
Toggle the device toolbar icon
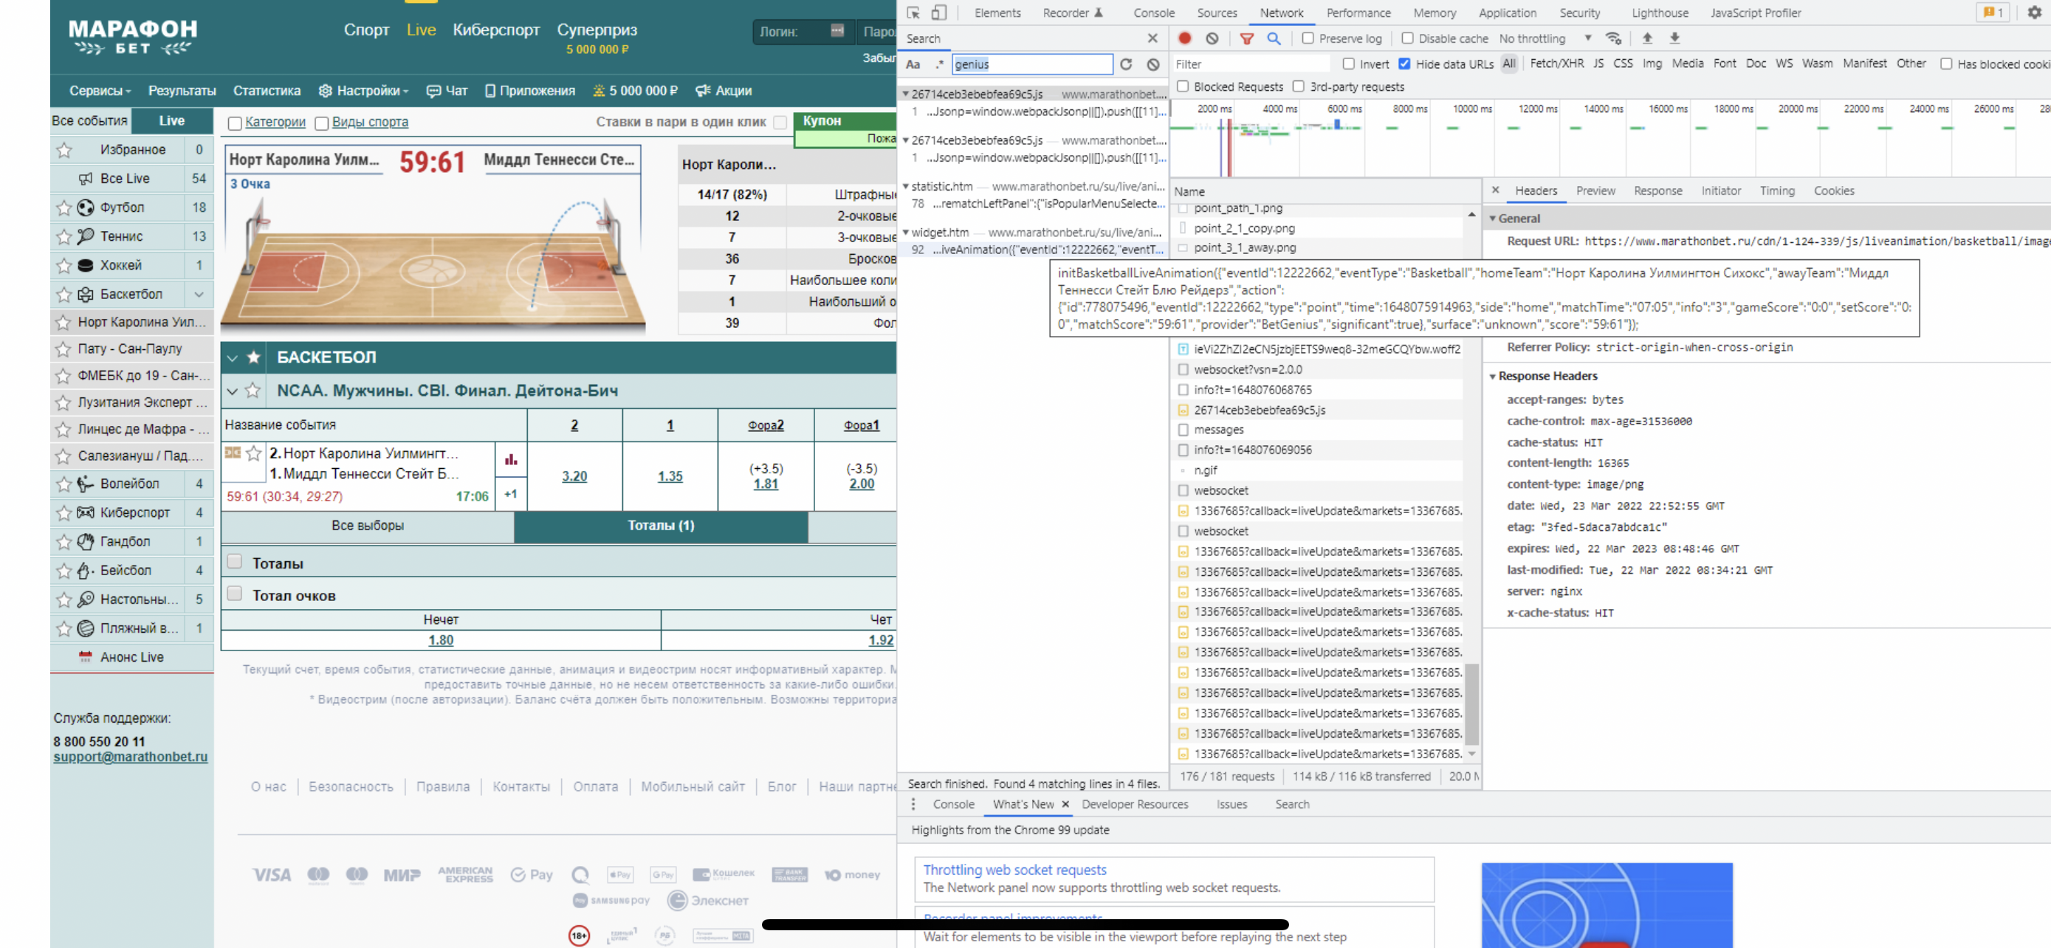click(x=938, y=13)
